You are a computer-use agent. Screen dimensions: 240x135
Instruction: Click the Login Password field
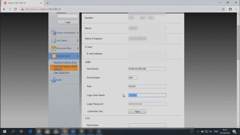[147, 104]
